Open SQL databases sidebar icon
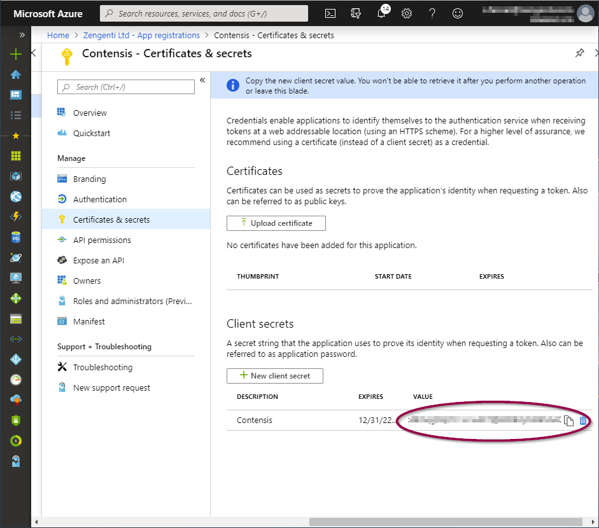This screenshot has height=528, width=599. [16, 237]
